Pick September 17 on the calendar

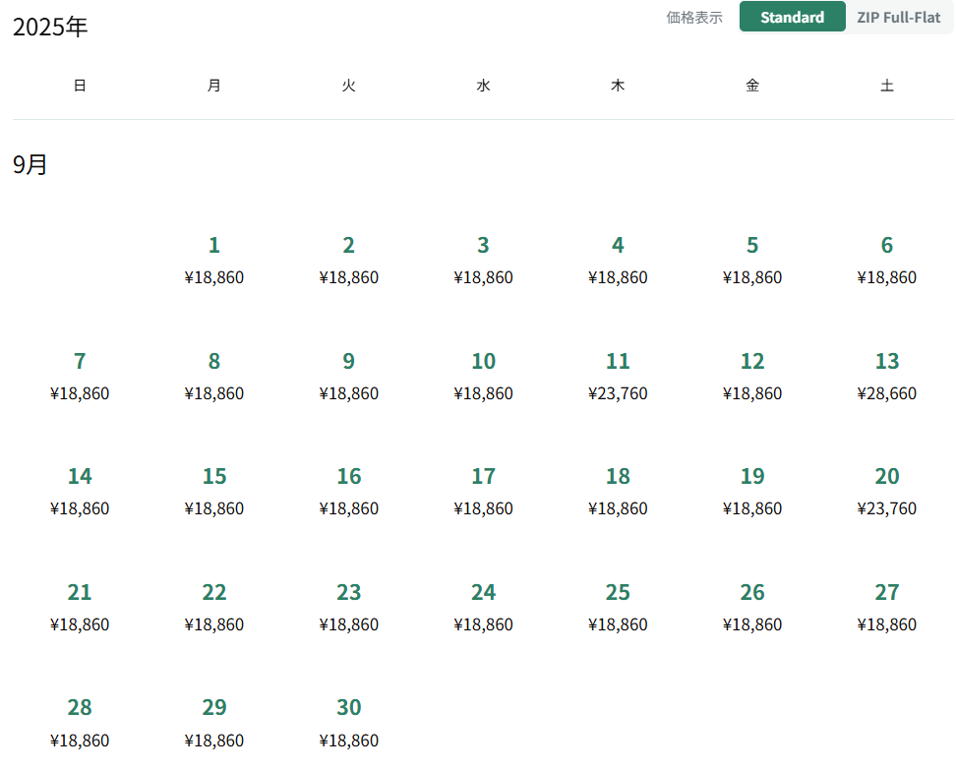coord(484,491)
